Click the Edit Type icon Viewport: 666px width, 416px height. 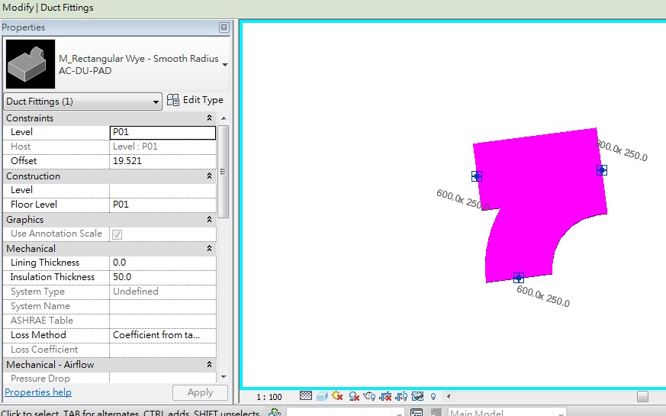coord(173,100)
